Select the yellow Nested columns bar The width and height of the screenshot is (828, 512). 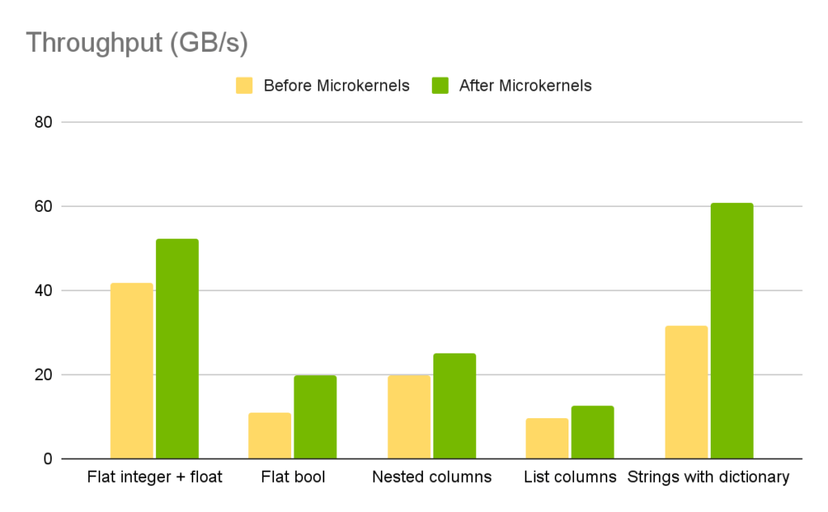(408, 417)
